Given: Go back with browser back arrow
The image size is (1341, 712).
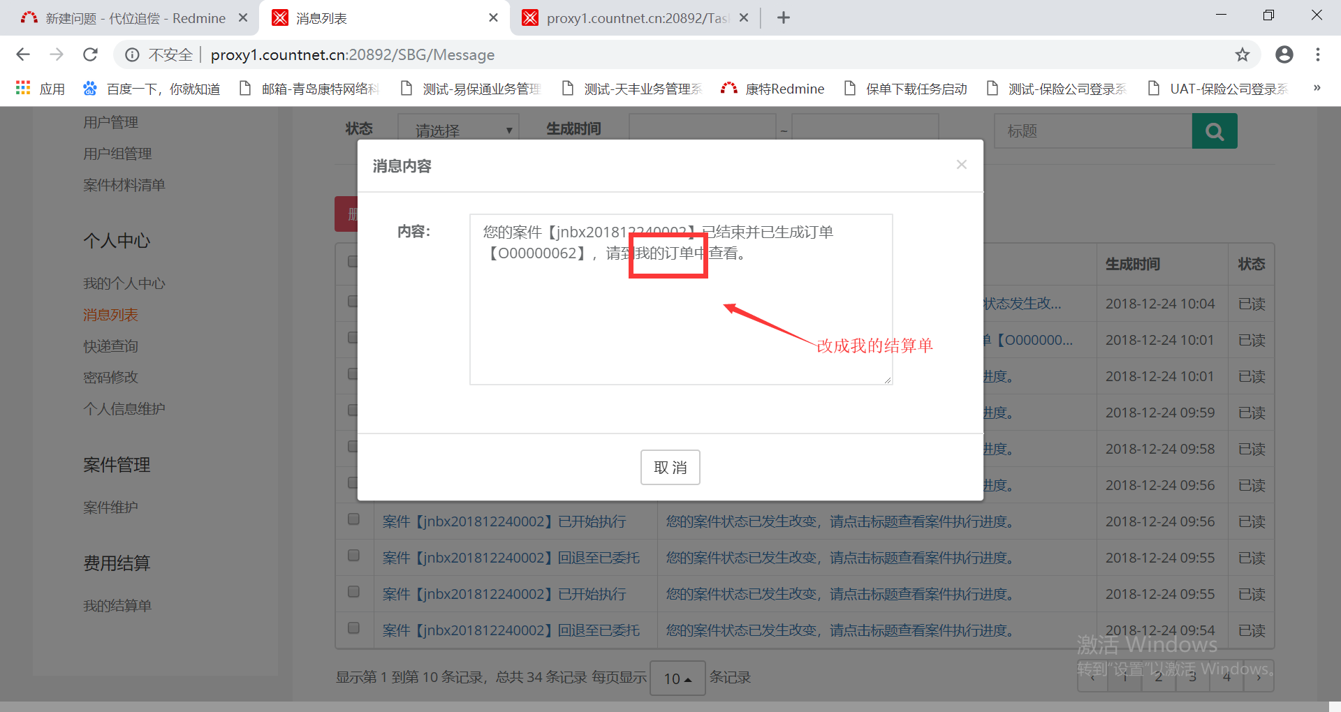Looking at the screenshot, I should [23, 54].
